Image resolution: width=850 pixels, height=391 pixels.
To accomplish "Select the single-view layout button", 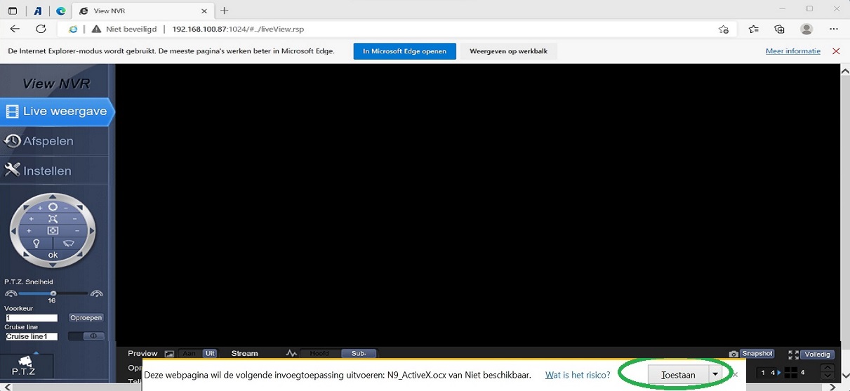I will pyautogui.click(x=763, y=373).
